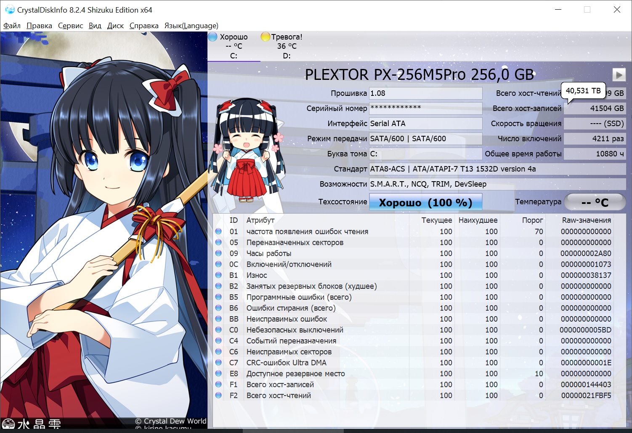Click status orb for attribute B5
Viewport: 632px width, 433px height.
pos(218,297)
